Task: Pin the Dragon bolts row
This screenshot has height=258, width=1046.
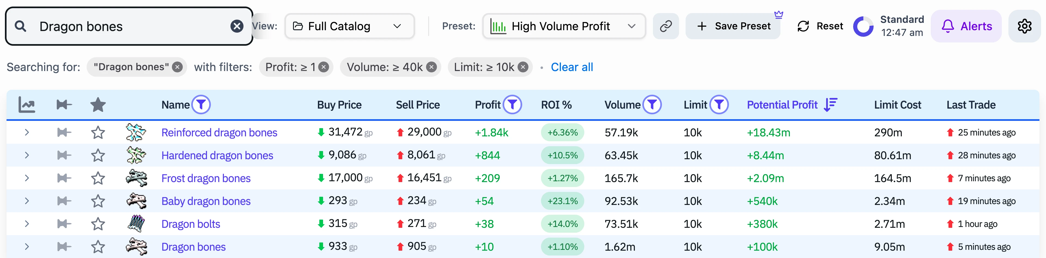Action: click(64, 224)
